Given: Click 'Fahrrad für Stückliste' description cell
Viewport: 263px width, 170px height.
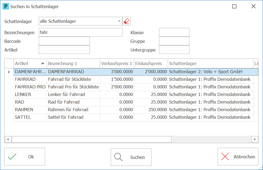Looking at the screenshot, I should [x=73, y=79].
